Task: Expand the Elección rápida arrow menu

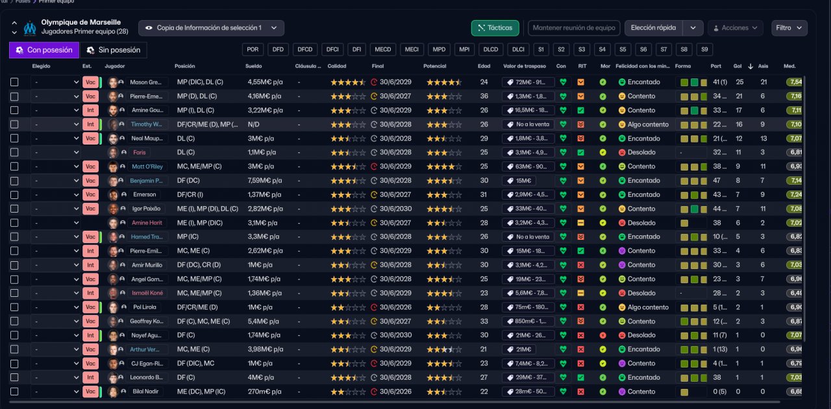Action: tap(693, 28)
